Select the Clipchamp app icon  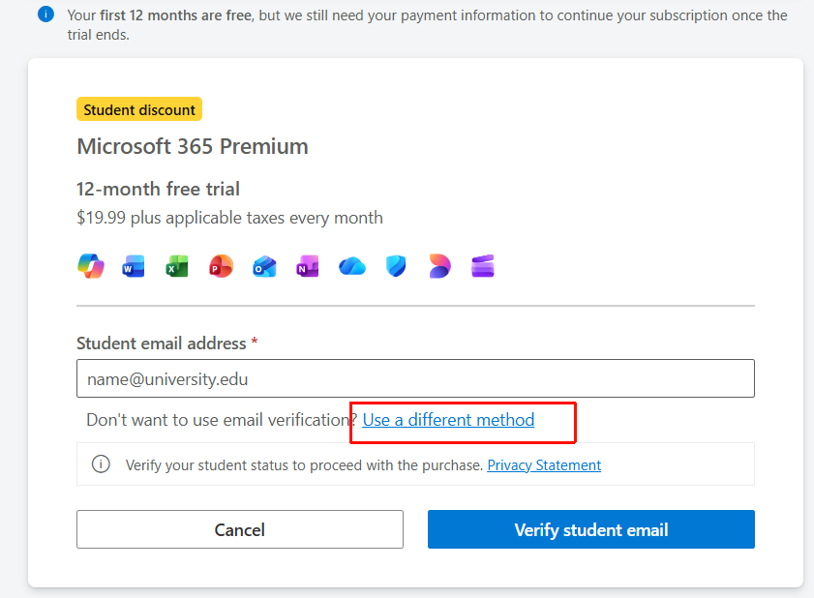[x=482, y=266]
